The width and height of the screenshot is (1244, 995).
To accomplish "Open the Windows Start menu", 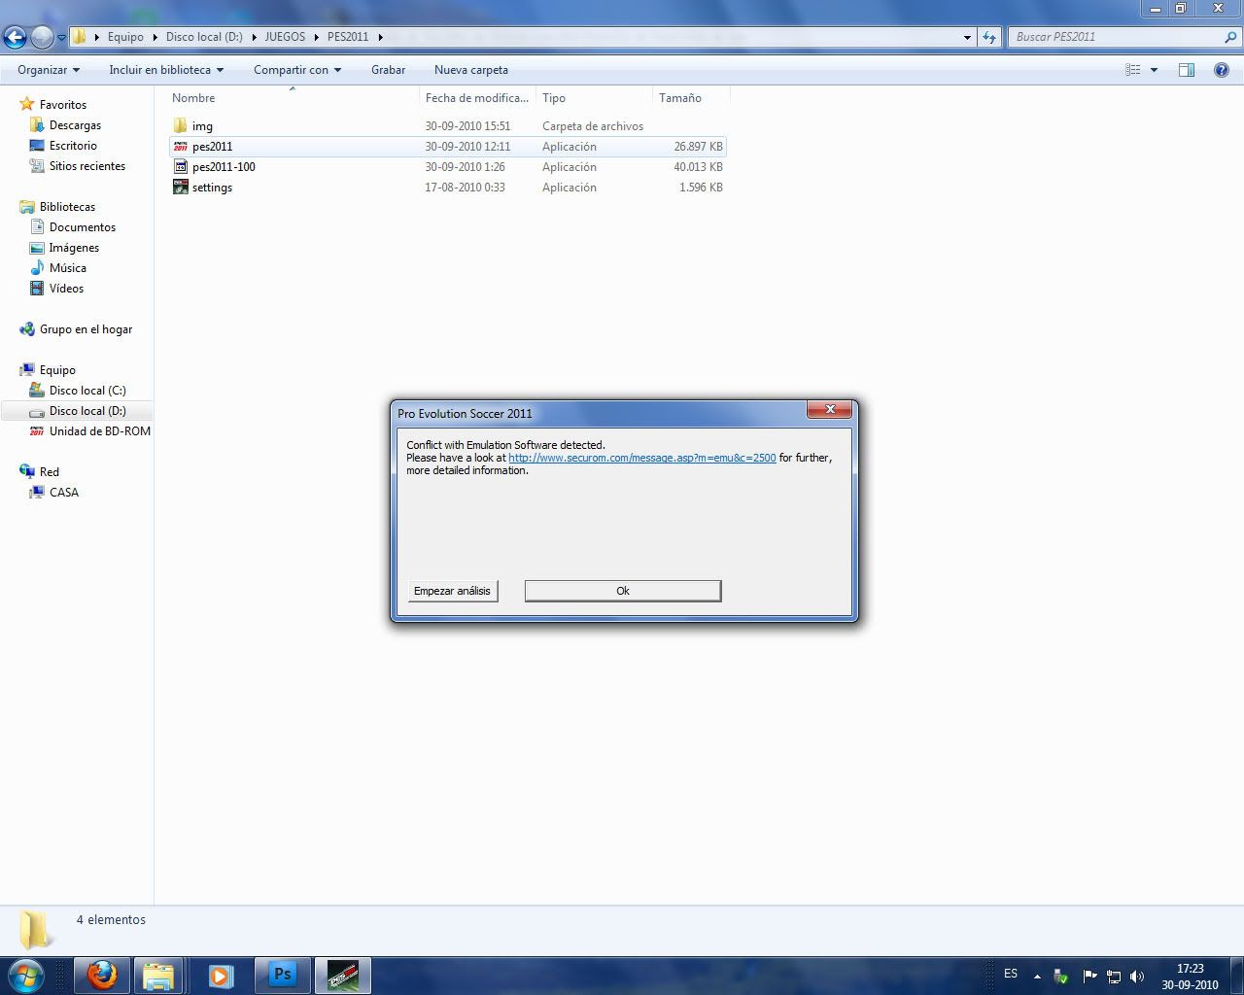I will point(25,975).
